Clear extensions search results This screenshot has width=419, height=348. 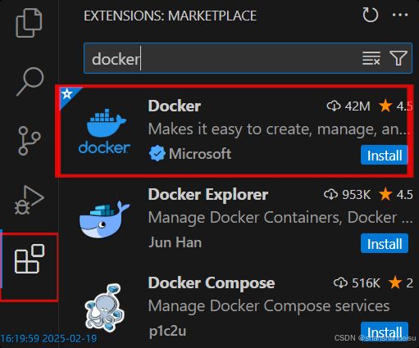pyautogui.click(x=371, y=58)
